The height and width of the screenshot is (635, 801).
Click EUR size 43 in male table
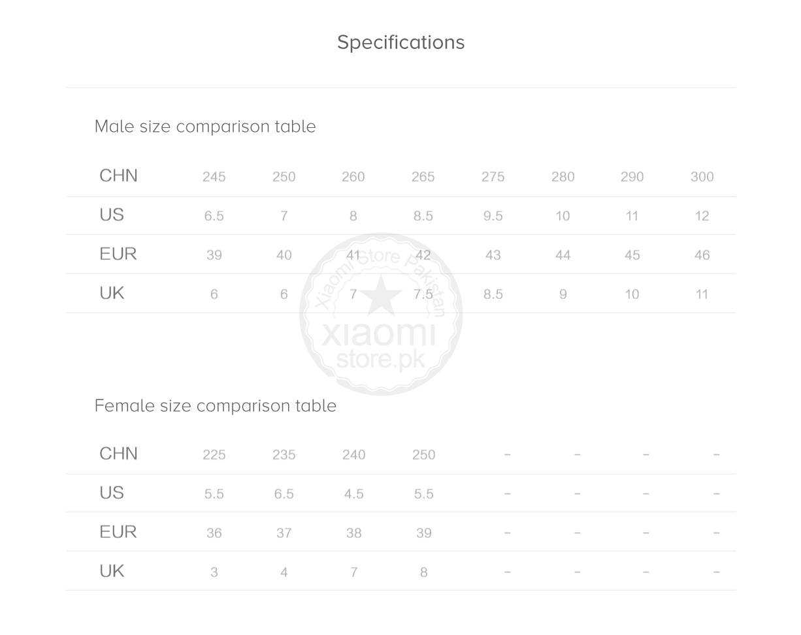(x=493, y=255)
